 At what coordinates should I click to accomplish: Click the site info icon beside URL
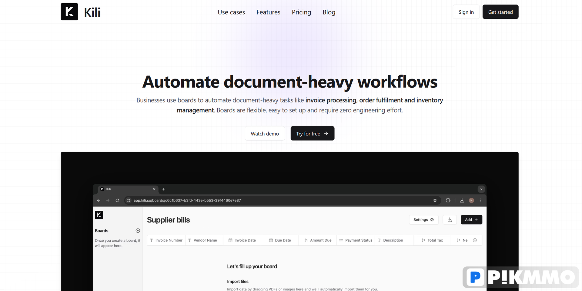coord(128,200)
